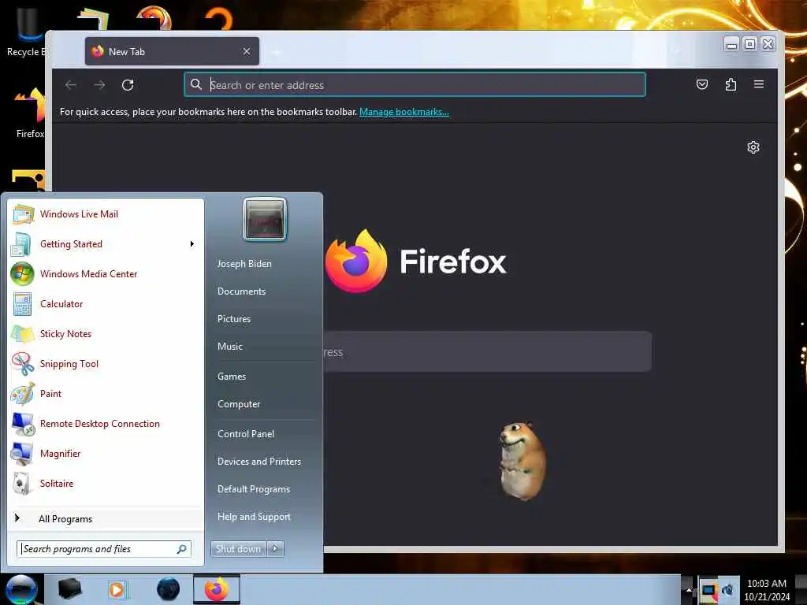
Task: Open the shut down options arrow
Action: click(x=275, y=549)
